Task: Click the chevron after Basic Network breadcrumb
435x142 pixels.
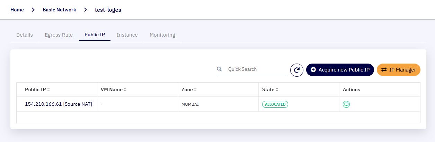Action: pyautogui.click(x=86, y=10)
